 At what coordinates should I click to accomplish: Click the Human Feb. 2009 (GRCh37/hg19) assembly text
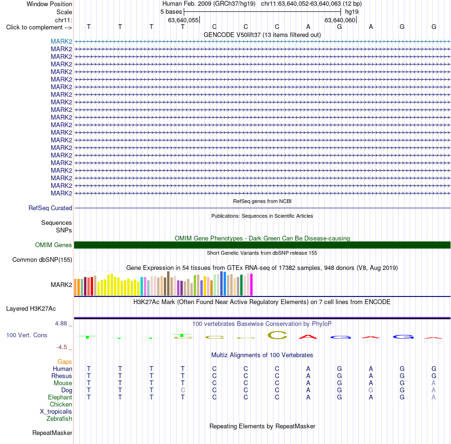[209, 4]
